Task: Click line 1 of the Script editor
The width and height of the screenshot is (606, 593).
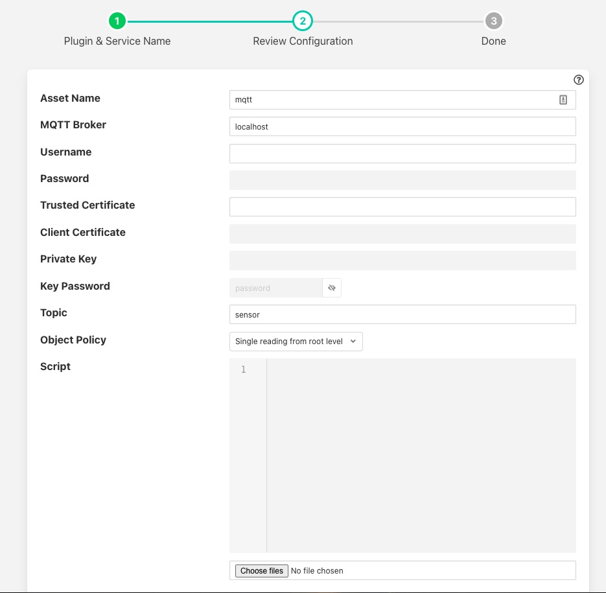Action: (421, 369)
